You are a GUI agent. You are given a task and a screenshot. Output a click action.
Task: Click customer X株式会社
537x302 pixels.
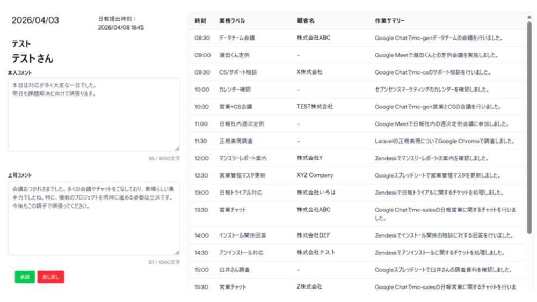[x=310, y=72]
